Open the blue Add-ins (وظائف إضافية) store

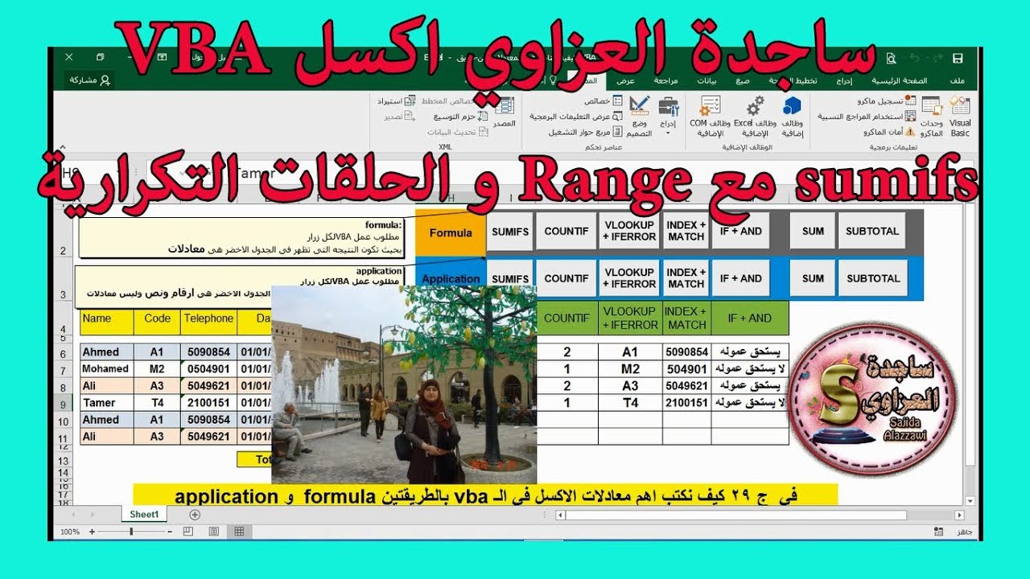tap(792, 117)
